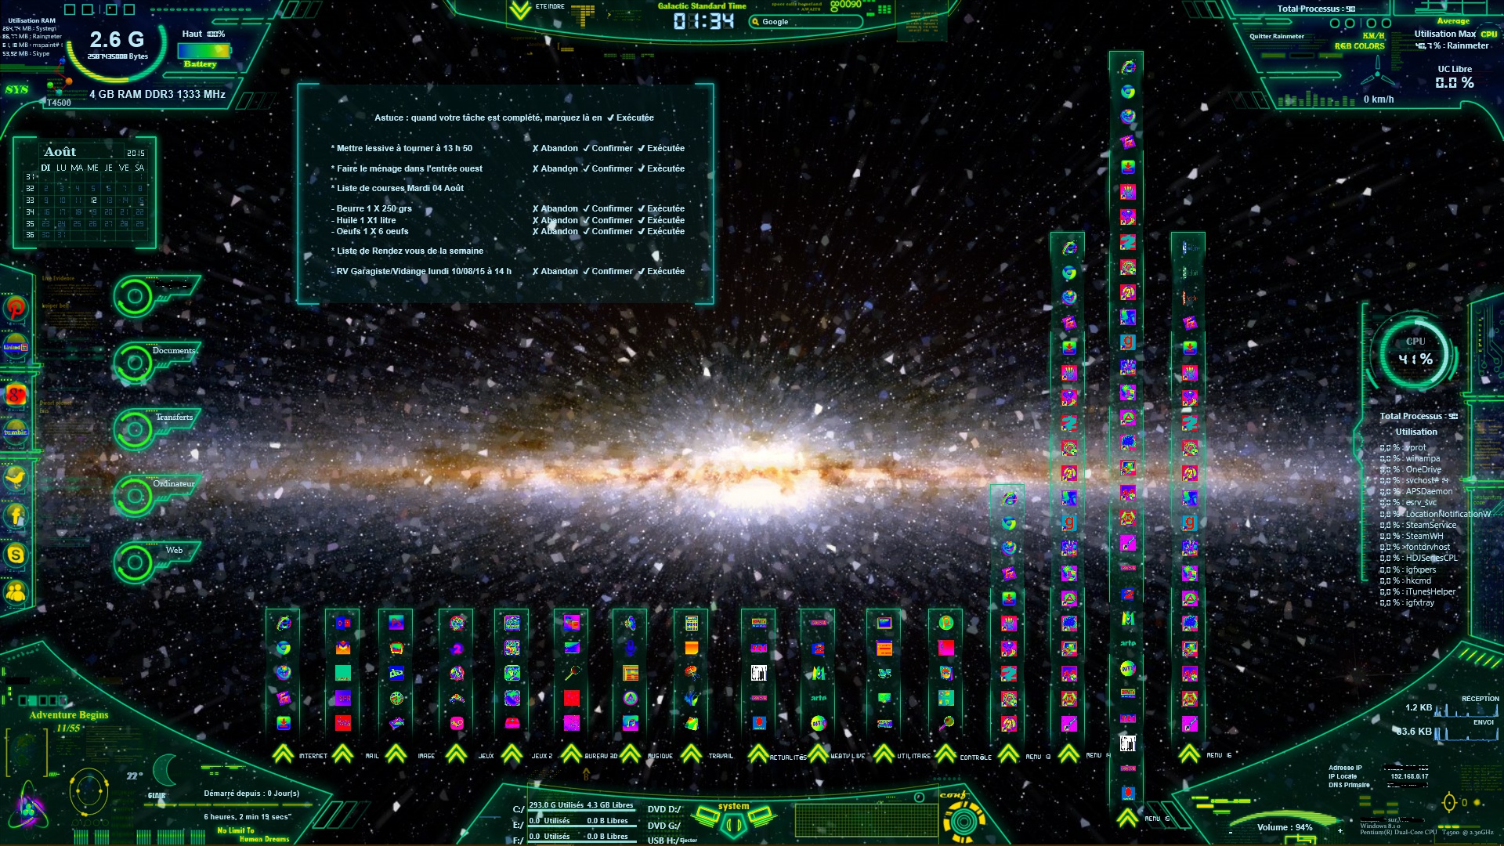Open the Pinterest sidebar icon
This screenshot has height=846, width=1504.
pos(16,309)
